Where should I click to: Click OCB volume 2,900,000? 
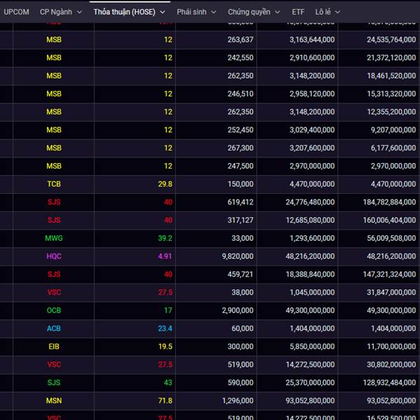pos(237,310)
